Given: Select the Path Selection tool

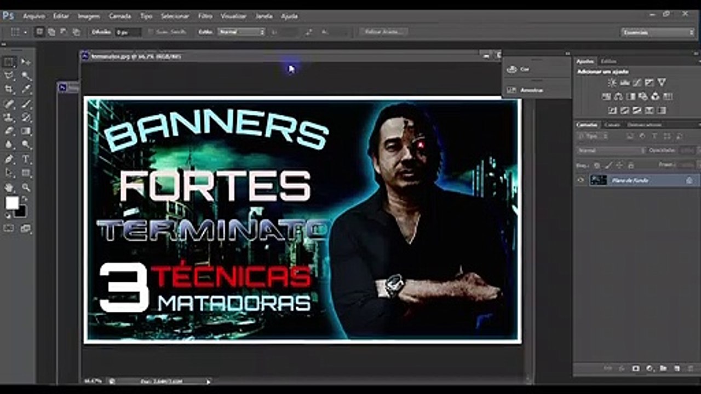Looking at the screenshot, I should coord(9,173).
